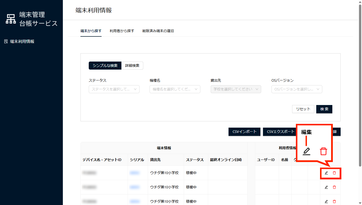Click the edit pencil icon in second row
362x205 pixels.
(326, 187)
